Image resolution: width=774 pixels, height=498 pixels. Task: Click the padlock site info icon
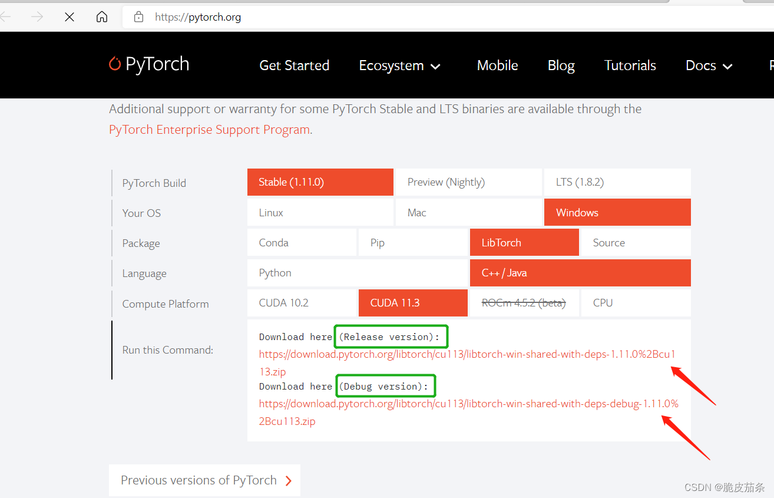coord(139,17)
